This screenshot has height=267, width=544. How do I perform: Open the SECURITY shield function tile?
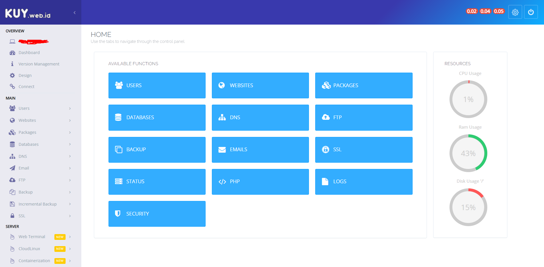(157, 214)
